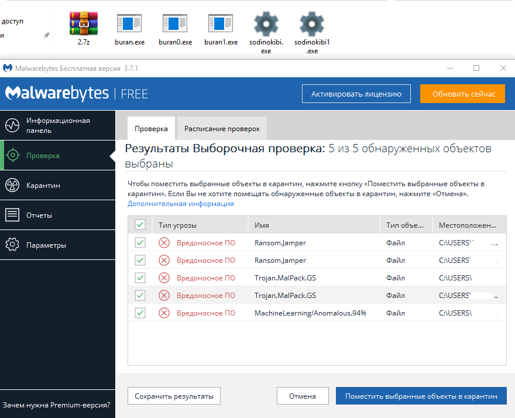
Task: Select the buran1.exe file icon
Action: pyautogui.click(x=221, y=23)
